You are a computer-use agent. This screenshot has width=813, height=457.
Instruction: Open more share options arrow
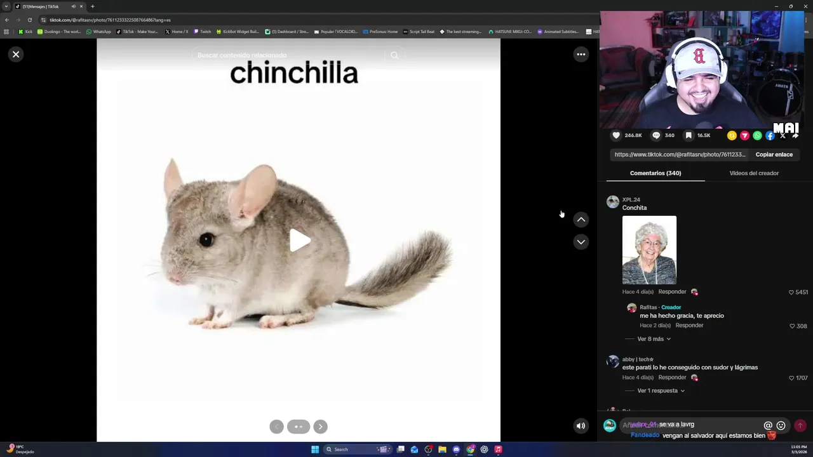795,135
